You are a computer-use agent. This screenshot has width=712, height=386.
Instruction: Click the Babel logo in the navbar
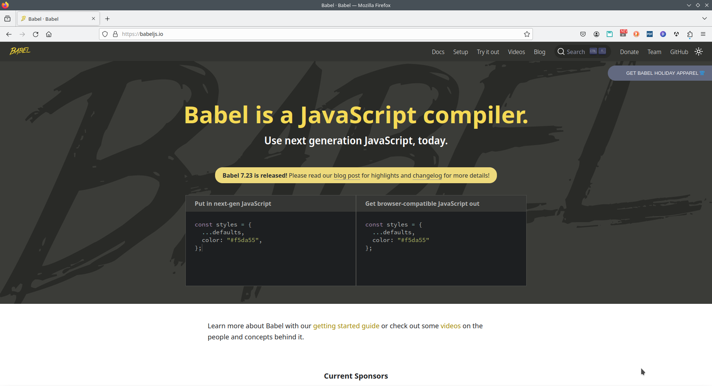(20, 51)
